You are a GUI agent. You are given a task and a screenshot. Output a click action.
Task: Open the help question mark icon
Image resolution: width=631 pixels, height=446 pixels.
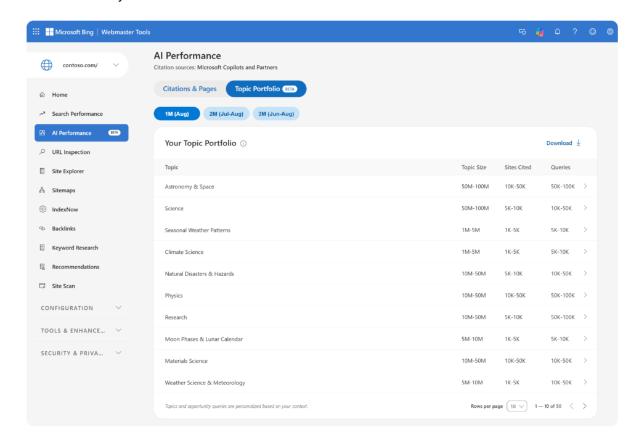point(575,31)
